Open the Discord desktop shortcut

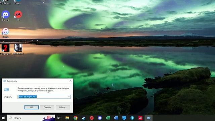click(x=5, y=16)
